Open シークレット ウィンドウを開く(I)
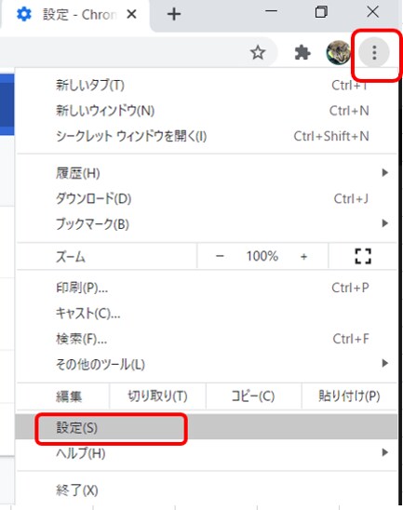Image resolution: width=403 pixels, height=510 pixels. 207,136
